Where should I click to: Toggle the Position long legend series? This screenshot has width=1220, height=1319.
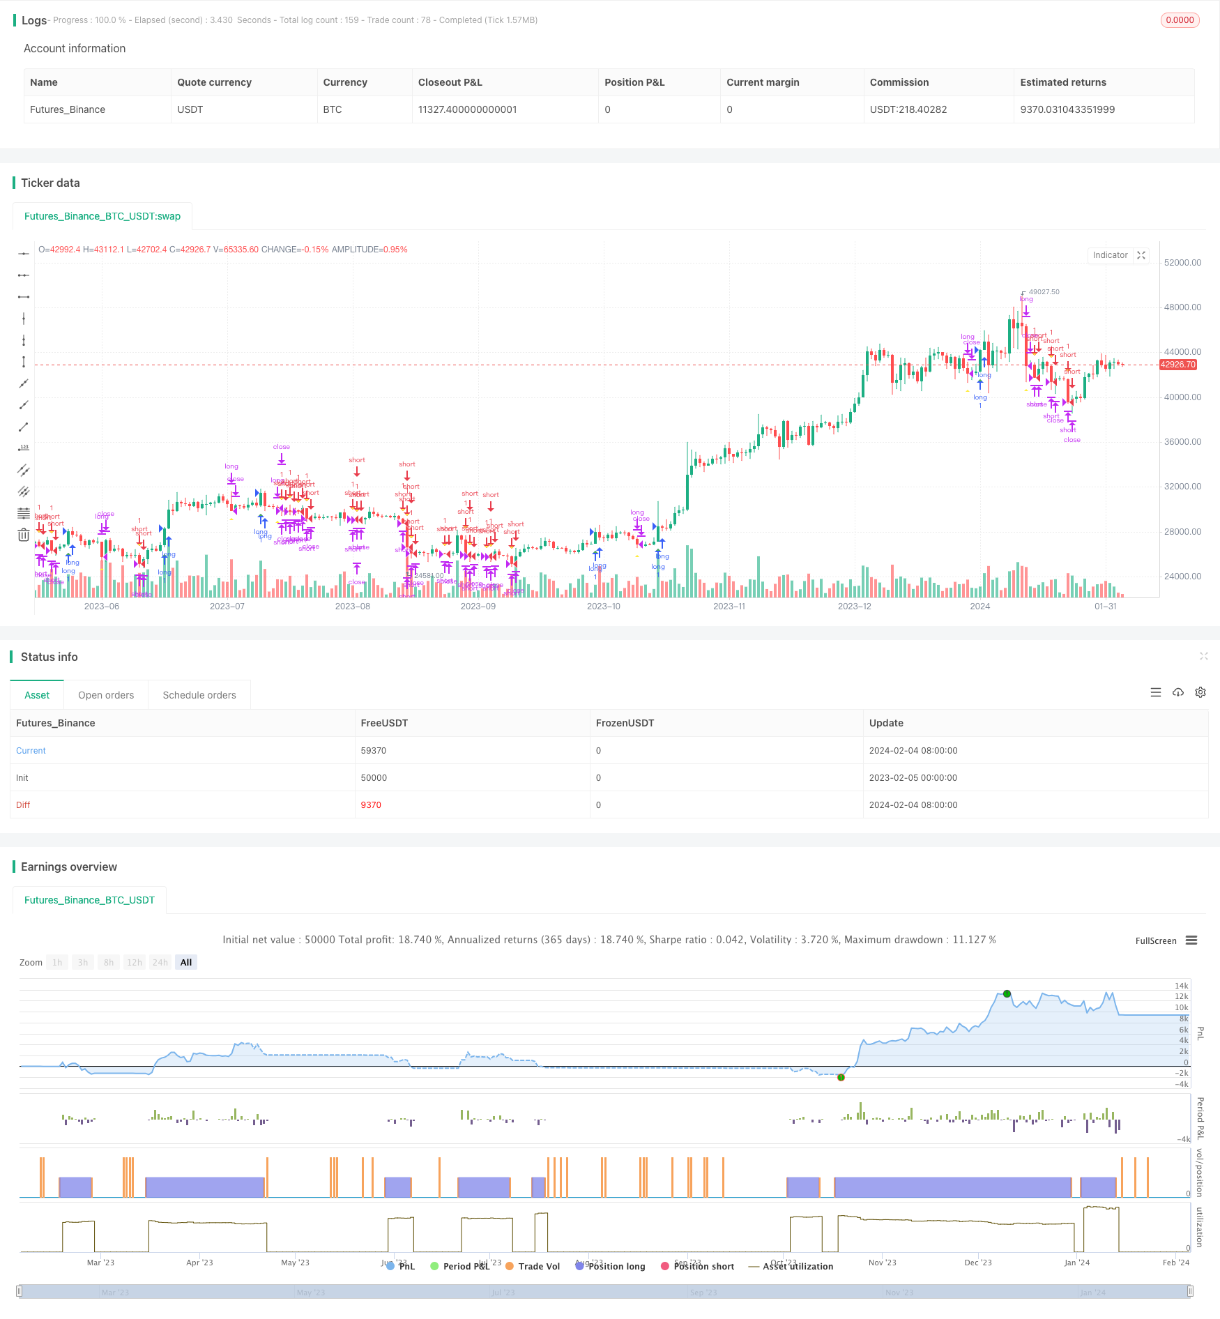pos(611,1266)
